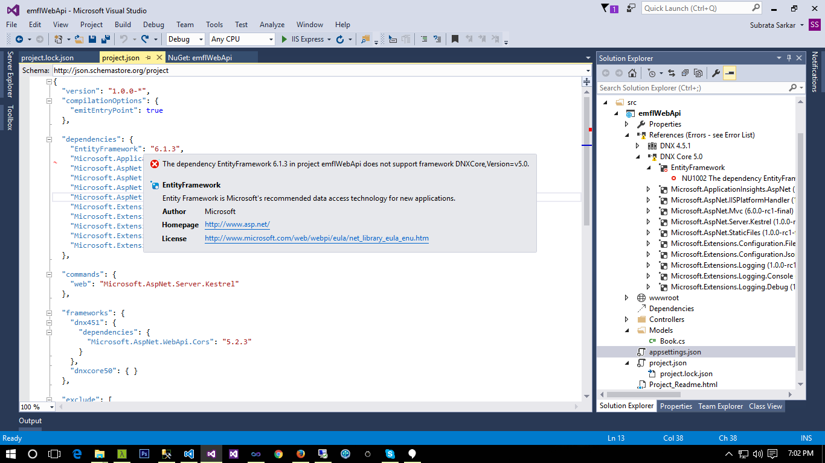Viewport: 825px width, 463px height.
Task: Click the feedback icon beside Quick Launch
Action: point(631,8)
